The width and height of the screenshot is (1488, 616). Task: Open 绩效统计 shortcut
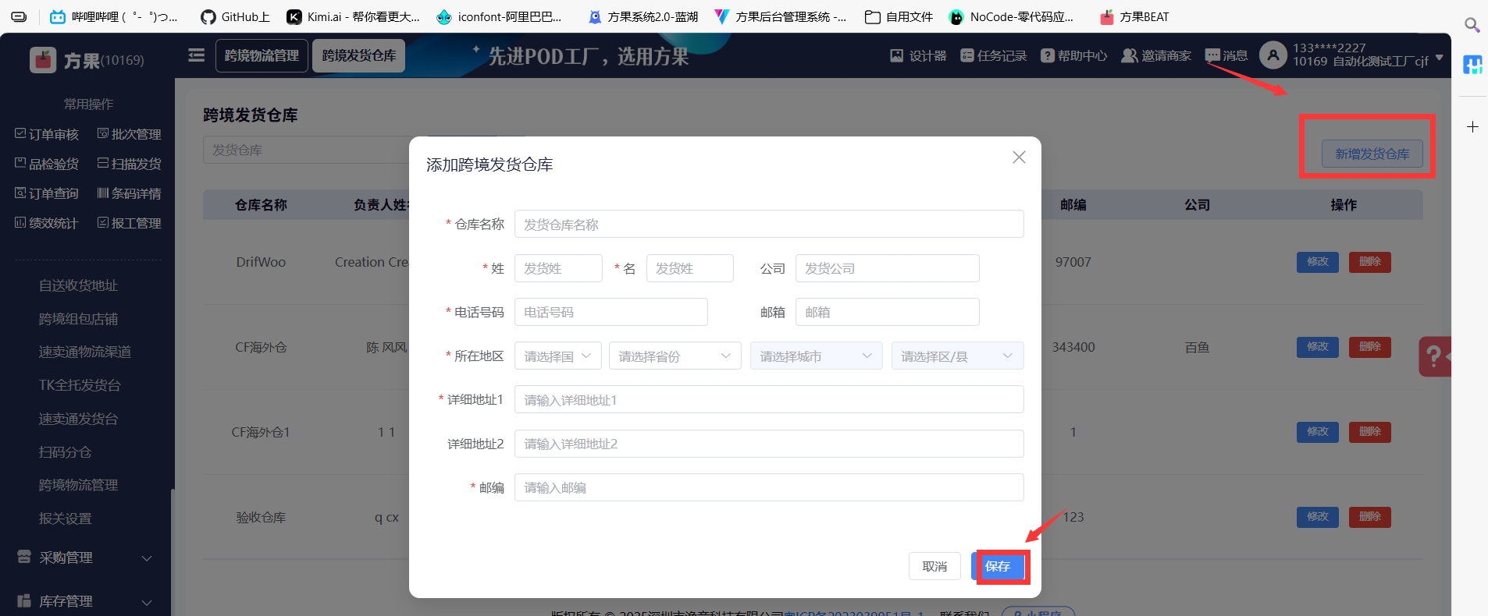click(x=47, y=223)
